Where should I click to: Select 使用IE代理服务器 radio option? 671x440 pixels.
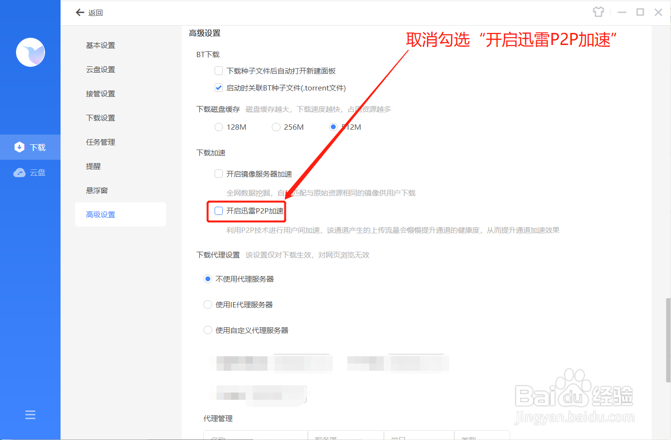(207, 304)
